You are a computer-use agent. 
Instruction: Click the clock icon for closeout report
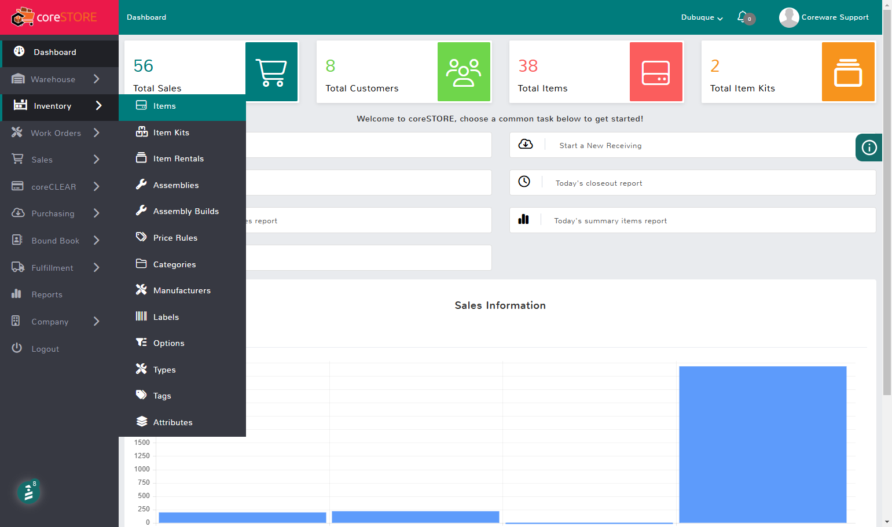pyautogui.click(x=524, y=182)
